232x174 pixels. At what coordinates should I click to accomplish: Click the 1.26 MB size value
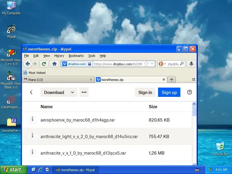[x=157, y=153]
